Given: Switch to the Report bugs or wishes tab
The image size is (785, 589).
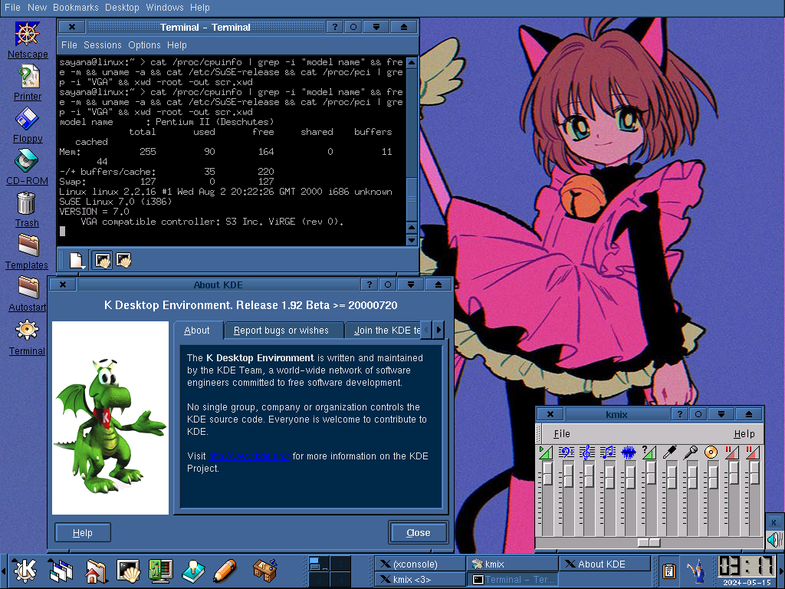Looking at the screenshot, I should (x=281, y=331).
